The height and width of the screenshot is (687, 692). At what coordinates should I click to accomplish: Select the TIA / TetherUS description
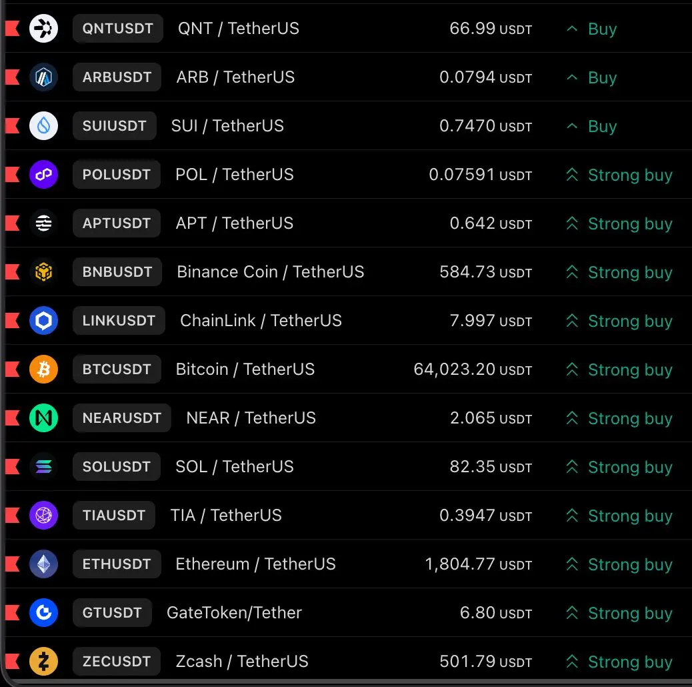tap(226, 515)
